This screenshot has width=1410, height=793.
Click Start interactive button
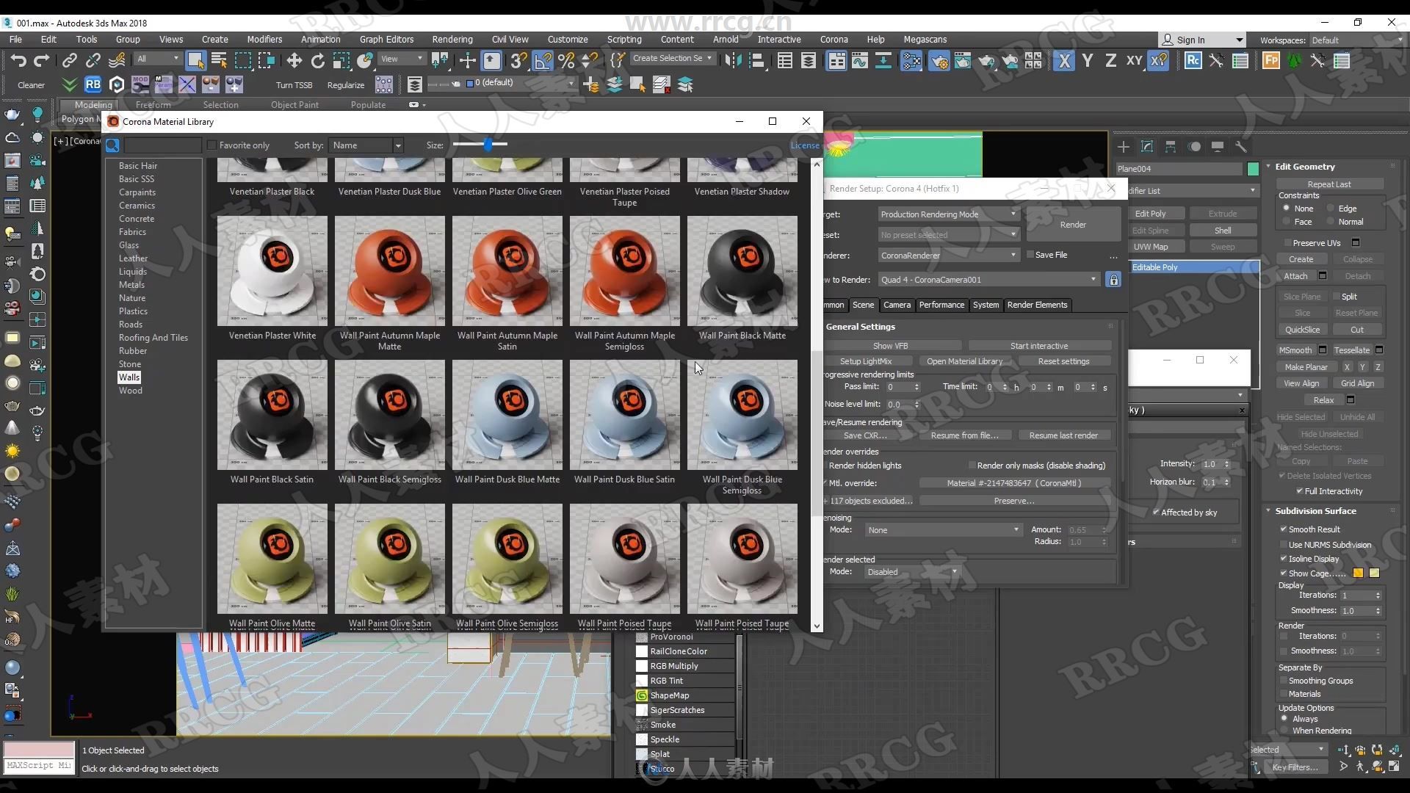click(x=1039, y=346)
